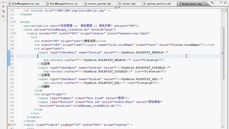Place cursor on empty line 22

tap(118, 56)
